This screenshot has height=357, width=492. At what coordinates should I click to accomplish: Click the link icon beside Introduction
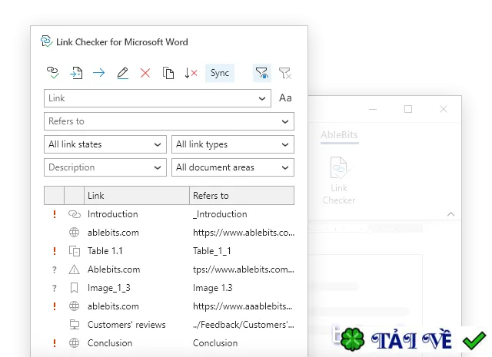click(75, 214)
